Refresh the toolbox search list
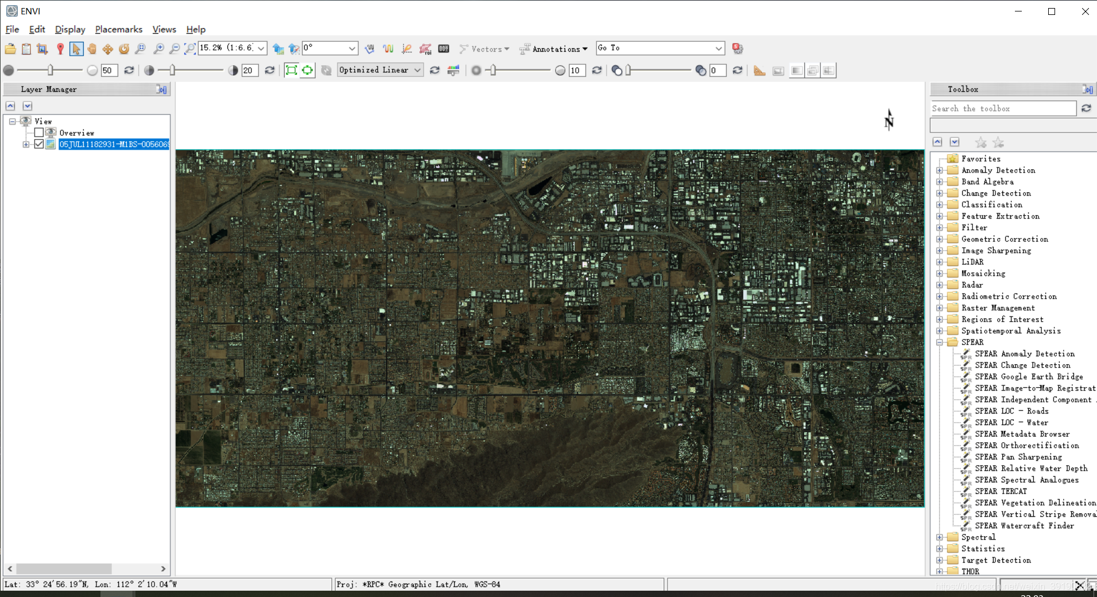The width and height of the screenshot is (1097, 597). (1086, 108)
